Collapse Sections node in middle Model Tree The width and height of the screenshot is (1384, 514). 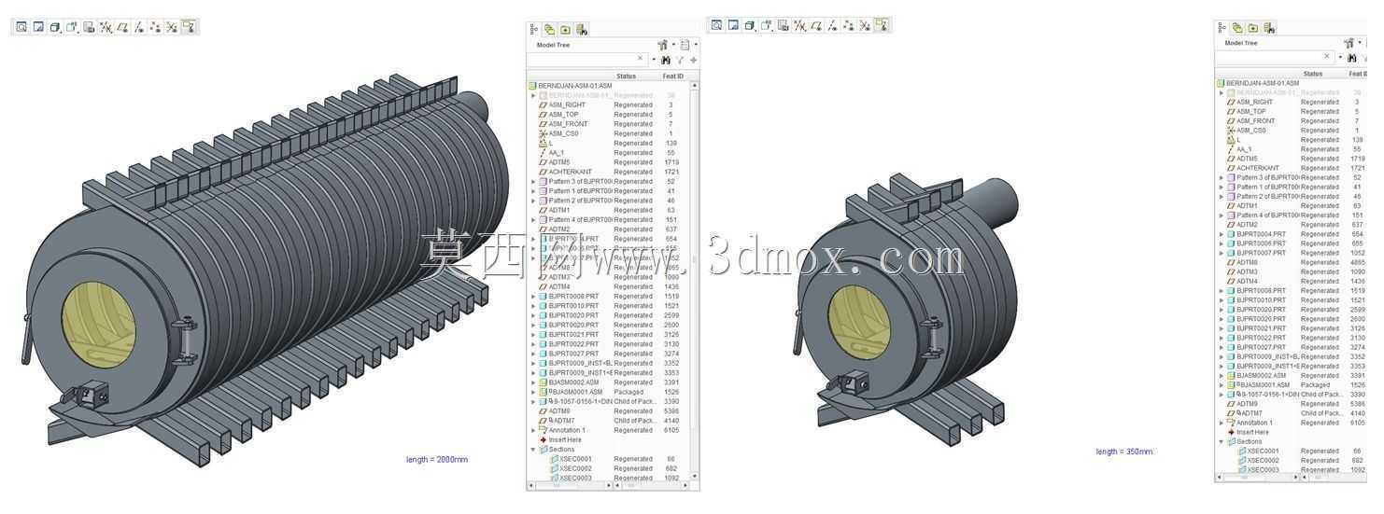click(533, 450)
